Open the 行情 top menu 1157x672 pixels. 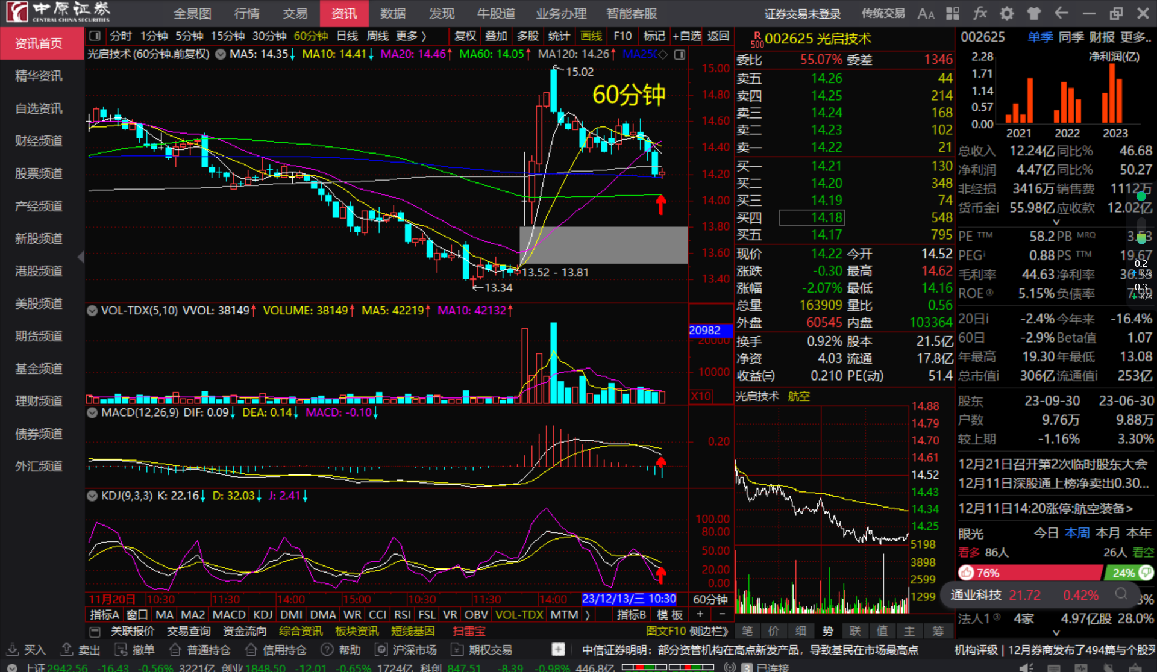coord(247,13)
